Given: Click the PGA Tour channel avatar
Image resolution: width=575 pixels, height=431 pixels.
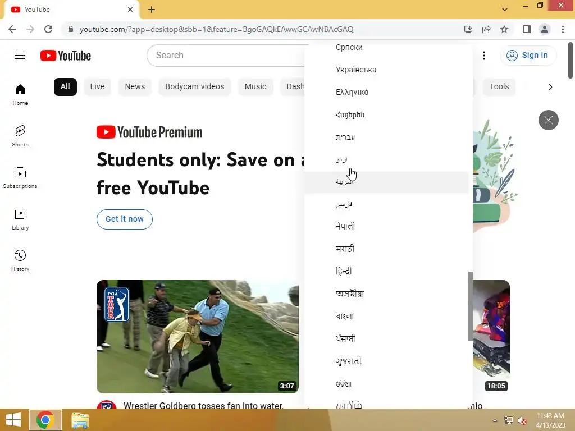Looking at the screenshot, I should (107, 404).
